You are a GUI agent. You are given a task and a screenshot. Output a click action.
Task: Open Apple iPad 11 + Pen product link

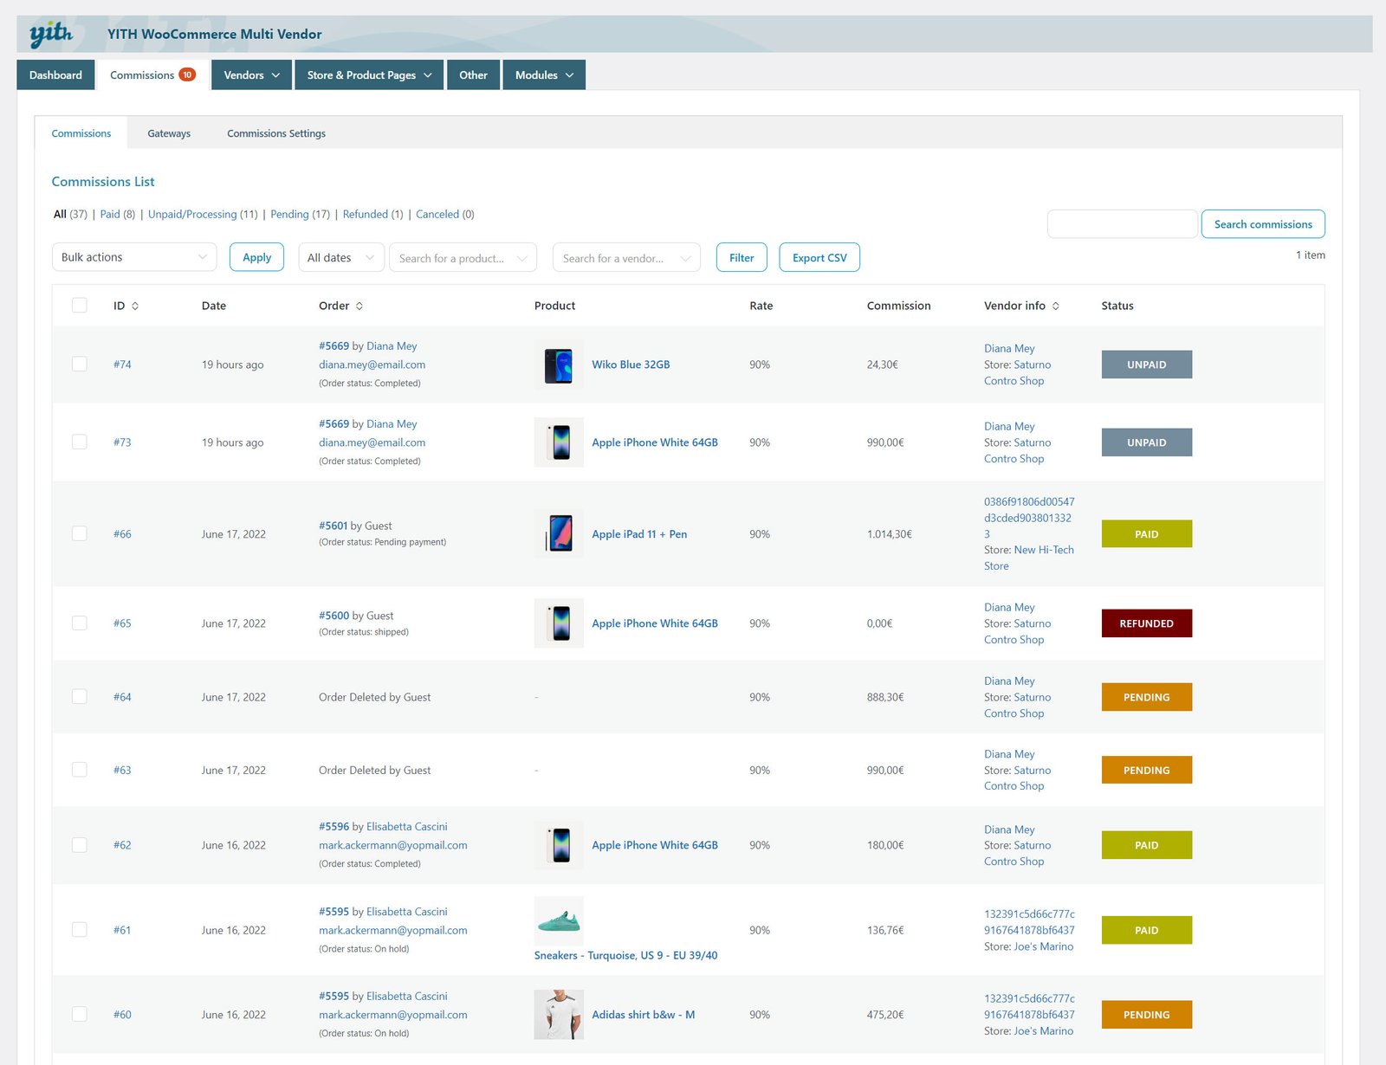[x=639, y=534]
